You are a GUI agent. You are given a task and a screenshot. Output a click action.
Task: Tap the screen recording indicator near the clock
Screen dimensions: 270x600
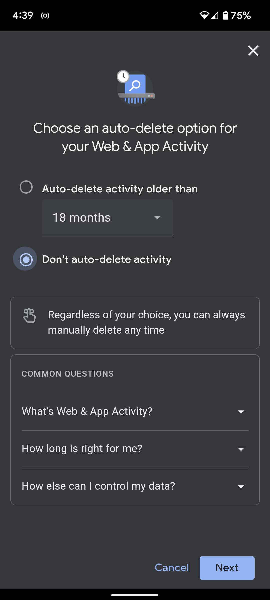(45, 16)
